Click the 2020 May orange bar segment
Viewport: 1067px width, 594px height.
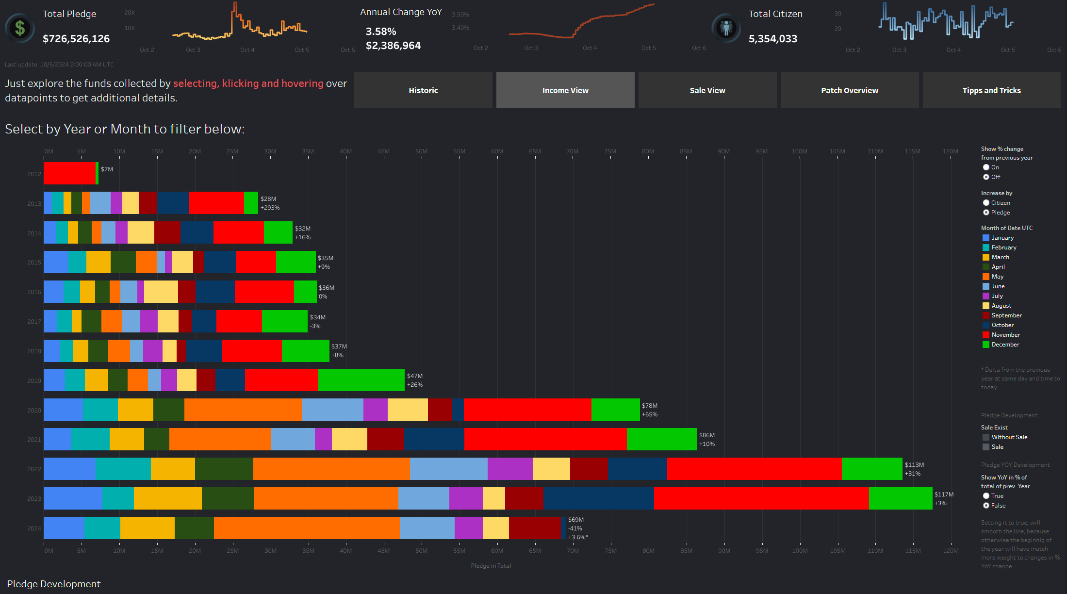click(243, 410)
